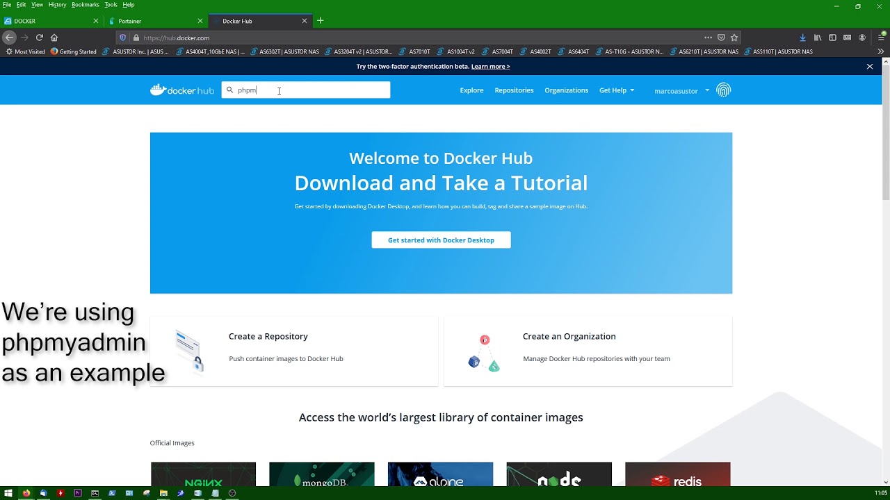Open the mongoDB official image tile

(x=322, y=474)
